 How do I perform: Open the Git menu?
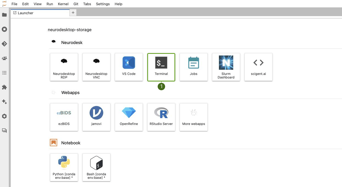coord(76,4)
